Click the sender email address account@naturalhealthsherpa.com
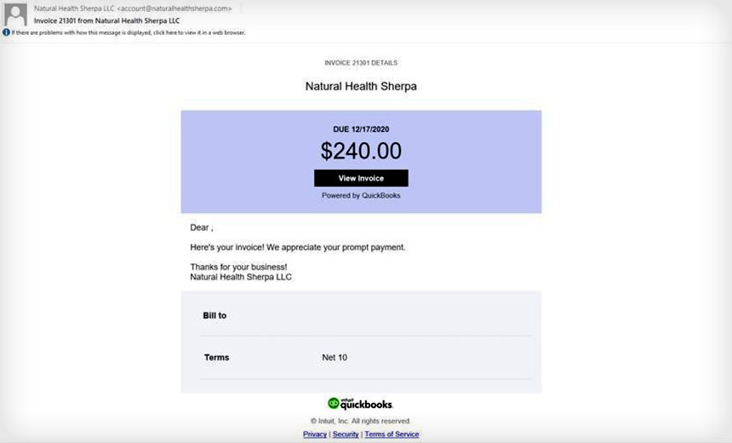 [174, 9]
